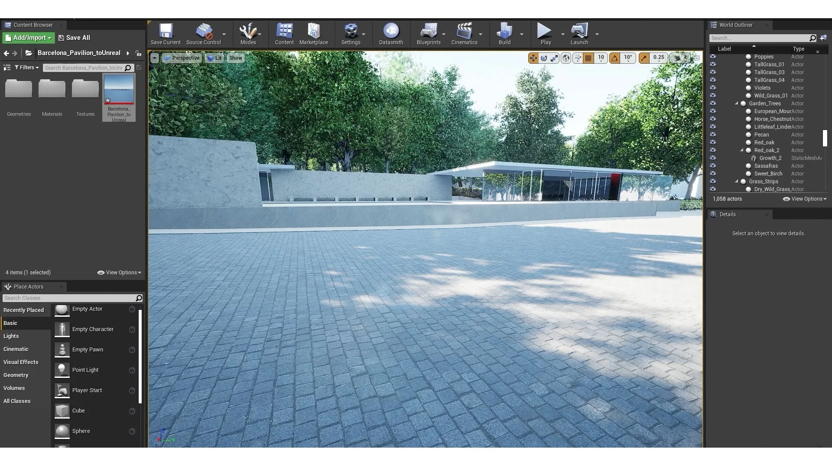
Task: Click the Save All button
Action: (74, 38)
